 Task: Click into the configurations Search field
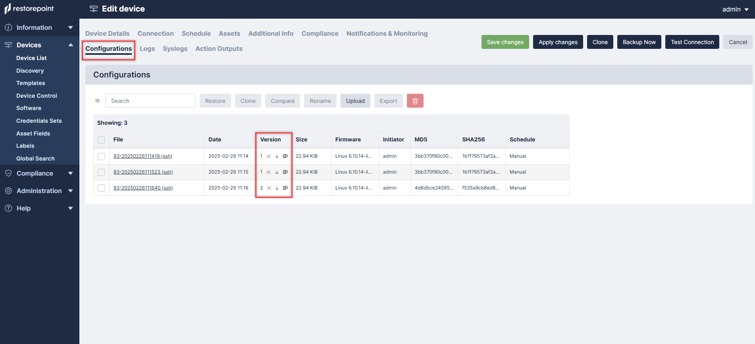click(x=150, y=101)
